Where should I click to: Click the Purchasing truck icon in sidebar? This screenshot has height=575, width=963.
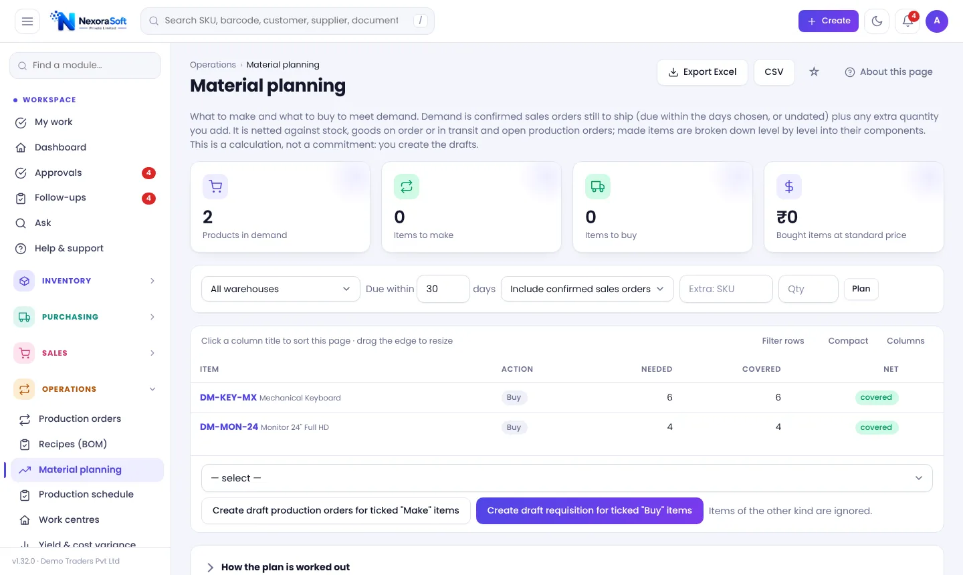coord(24,317)
